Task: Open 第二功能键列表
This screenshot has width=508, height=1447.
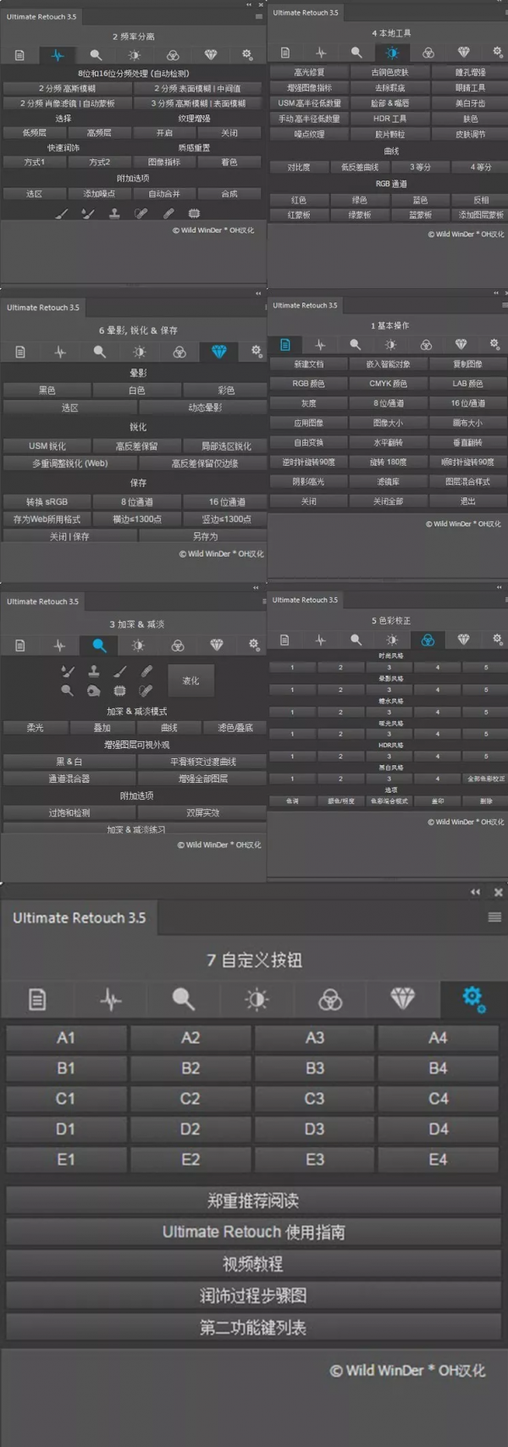Action: click(x=253, y=1328)
